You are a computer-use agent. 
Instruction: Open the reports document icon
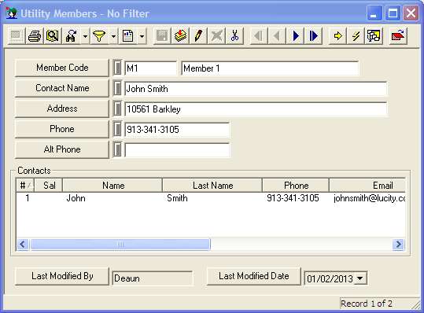pos(127,36)
